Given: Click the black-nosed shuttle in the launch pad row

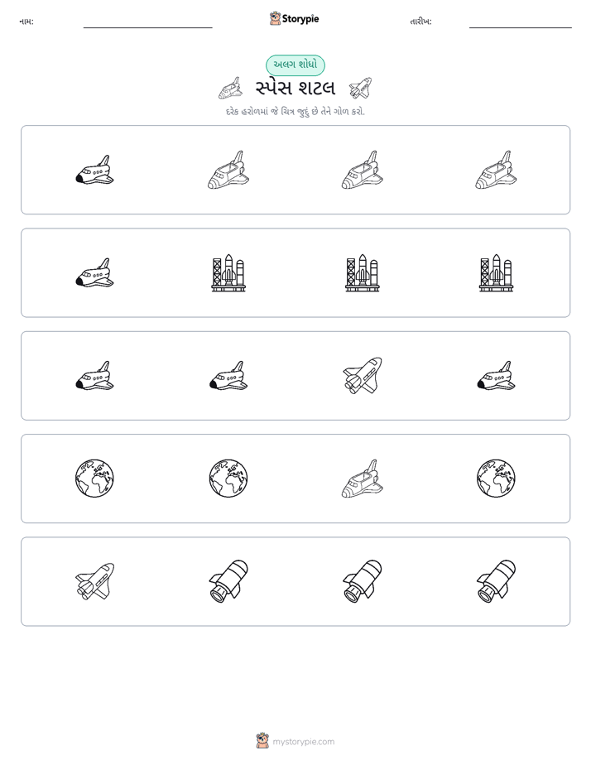Looking at the screenshot, I should coord(94,272).
